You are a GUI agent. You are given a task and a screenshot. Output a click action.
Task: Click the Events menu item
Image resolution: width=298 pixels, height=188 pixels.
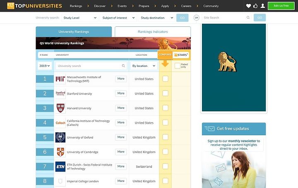[x=122, y=6]
